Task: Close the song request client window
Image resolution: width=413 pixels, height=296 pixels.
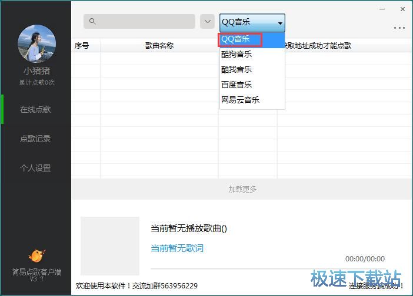Action: 402,9
